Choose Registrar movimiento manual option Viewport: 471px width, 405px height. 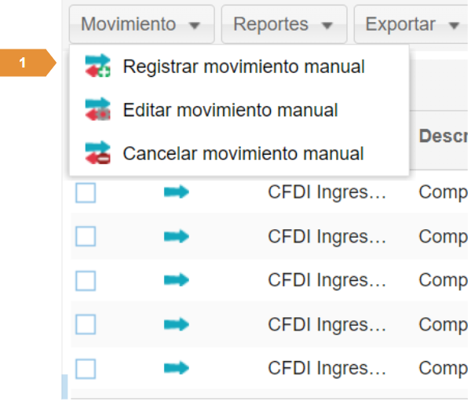click(x=243, y=67)
